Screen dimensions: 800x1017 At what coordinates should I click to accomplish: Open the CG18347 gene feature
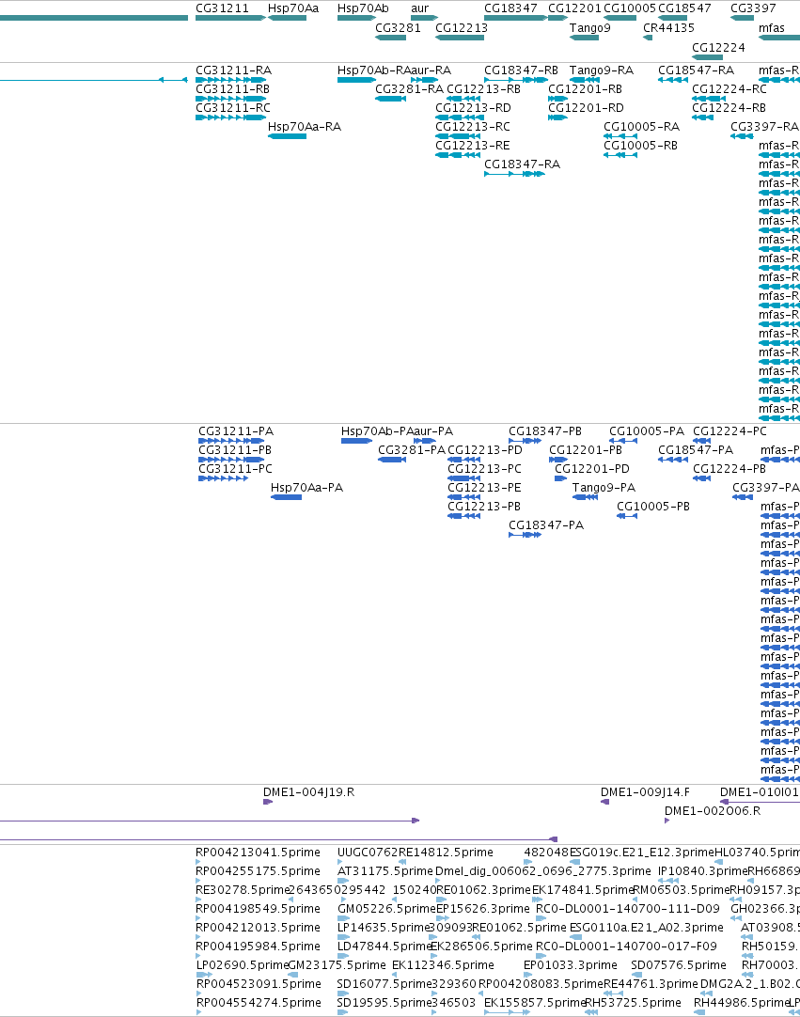(x=515, y=18)
